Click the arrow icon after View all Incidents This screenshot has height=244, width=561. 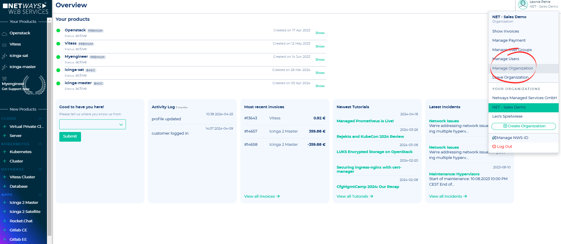pos(465,196)
